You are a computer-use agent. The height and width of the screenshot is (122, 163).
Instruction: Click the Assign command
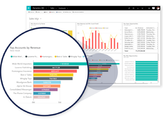[x=59, y=12]
